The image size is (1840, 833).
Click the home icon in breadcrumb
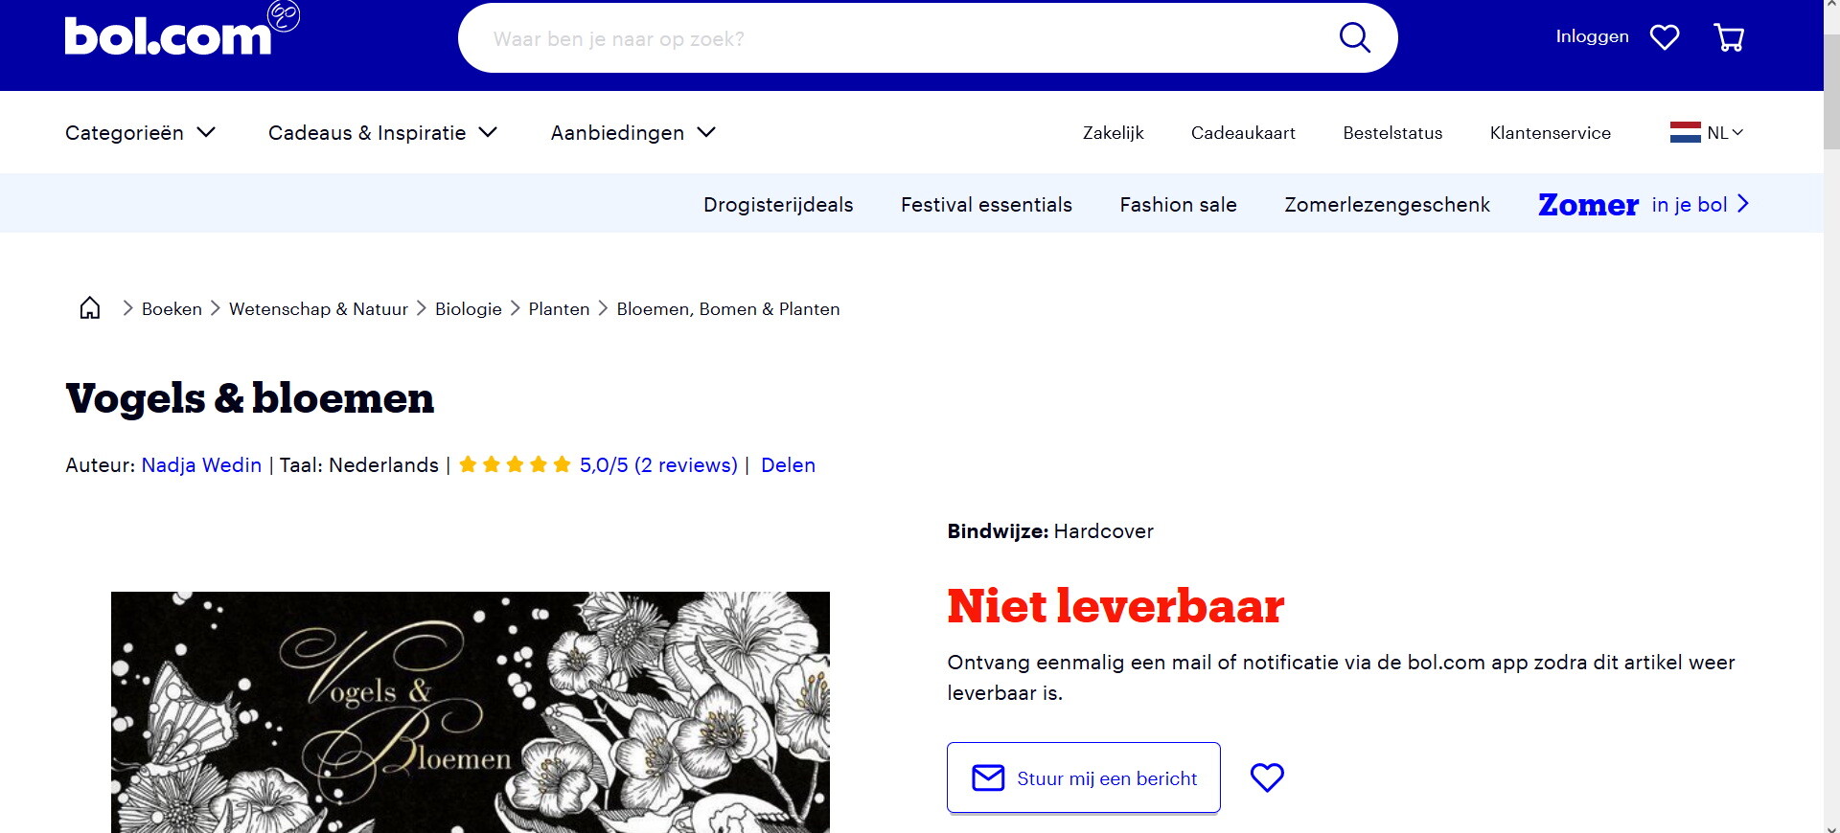pyautogui.click(x=90, y=308)
